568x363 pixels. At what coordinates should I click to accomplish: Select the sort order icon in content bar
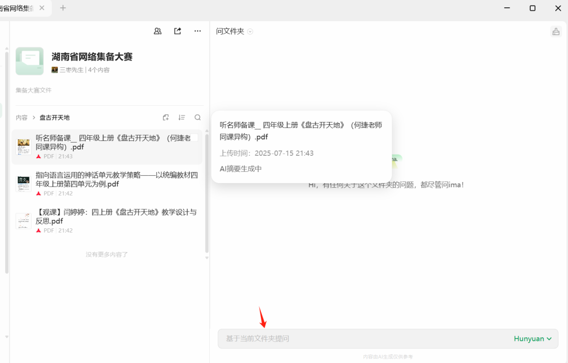[181, 117]
